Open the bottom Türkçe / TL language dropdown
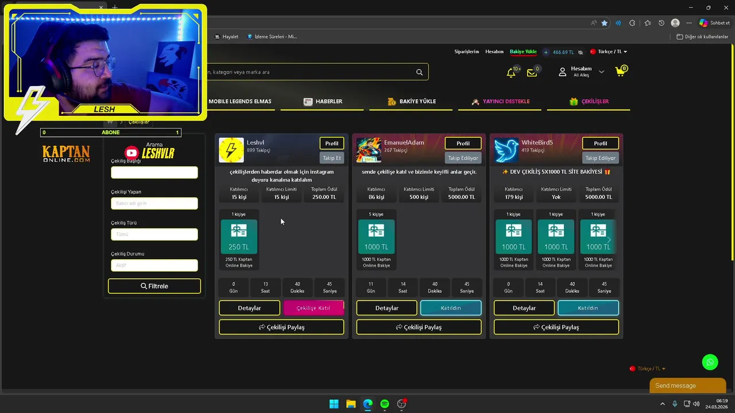735x413 pixels. click(648, 369)
